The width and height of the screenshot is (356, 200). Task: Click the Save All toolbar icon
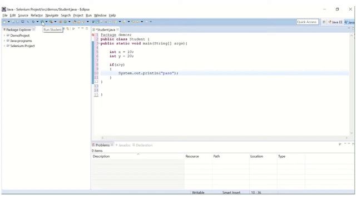coord(17,22)
